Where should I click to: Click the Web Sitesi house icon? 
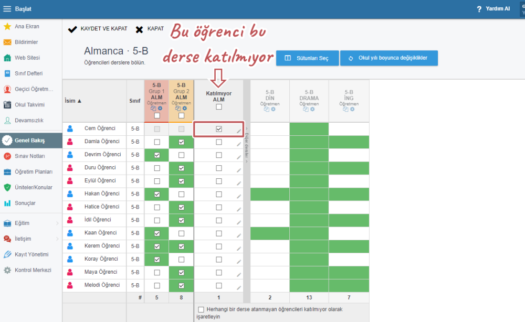tap(7, 58)
